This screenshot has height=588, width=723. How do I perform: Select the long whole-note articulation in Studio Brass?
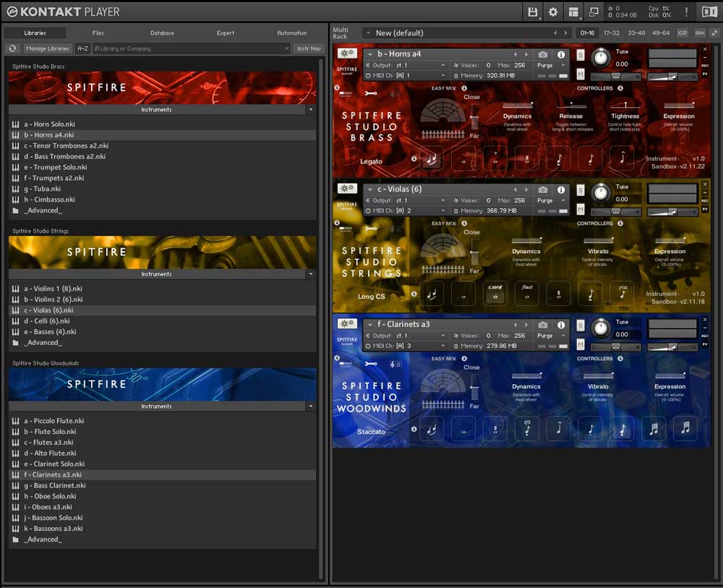tap(463, 159)
